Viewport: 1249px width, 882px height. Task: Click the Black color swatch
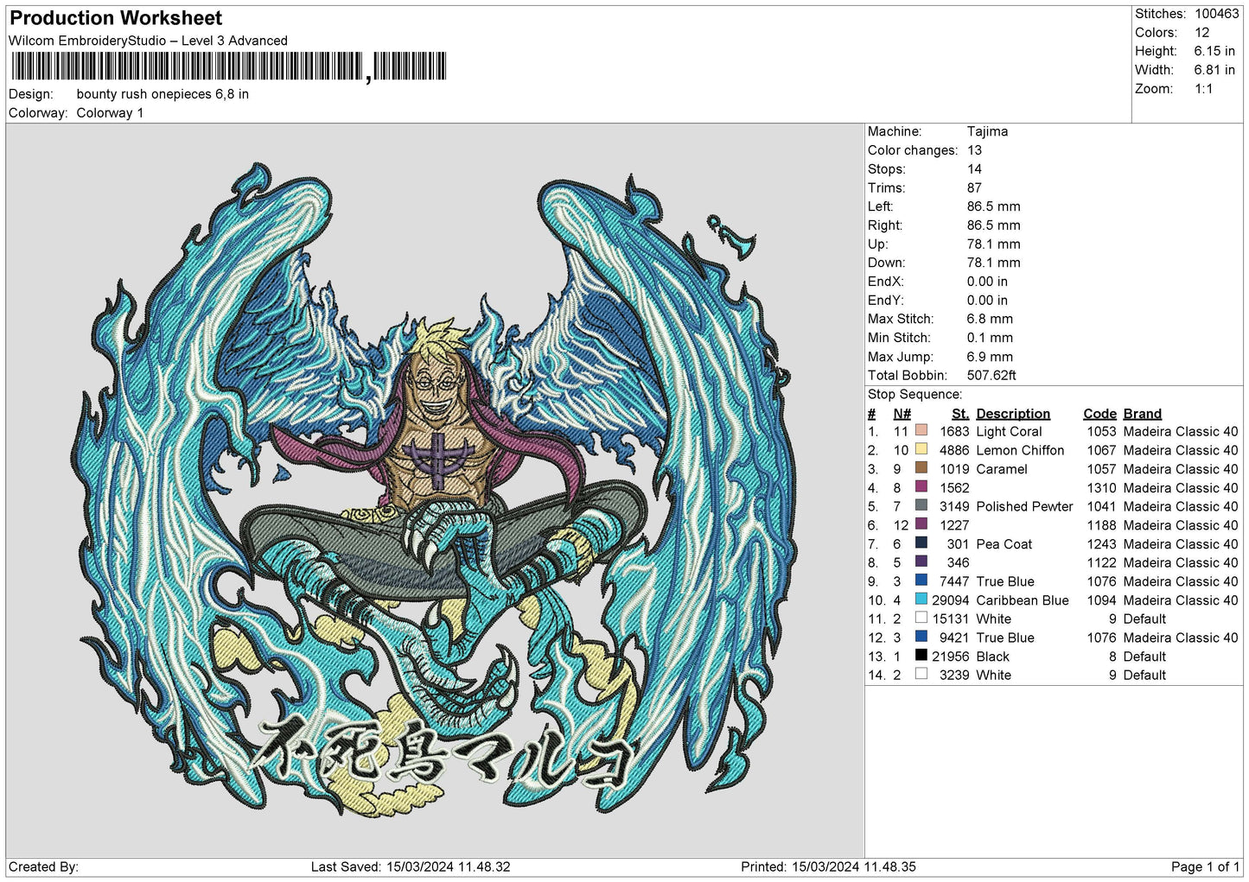[x=921, y=656]
